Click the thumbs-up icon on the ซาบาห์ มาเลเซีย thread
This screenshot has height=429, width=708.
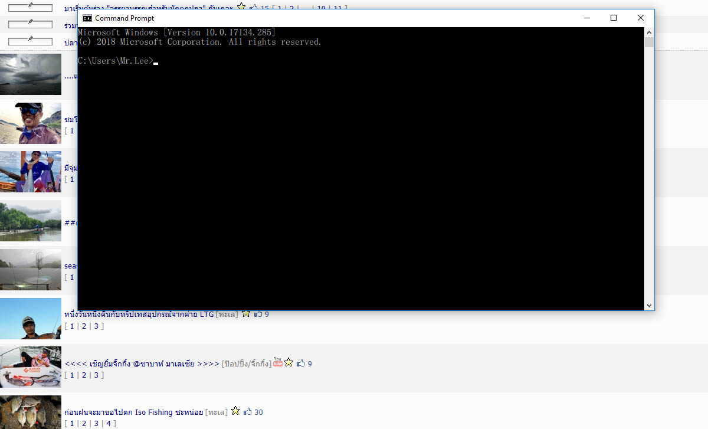[x=301, y=363]
